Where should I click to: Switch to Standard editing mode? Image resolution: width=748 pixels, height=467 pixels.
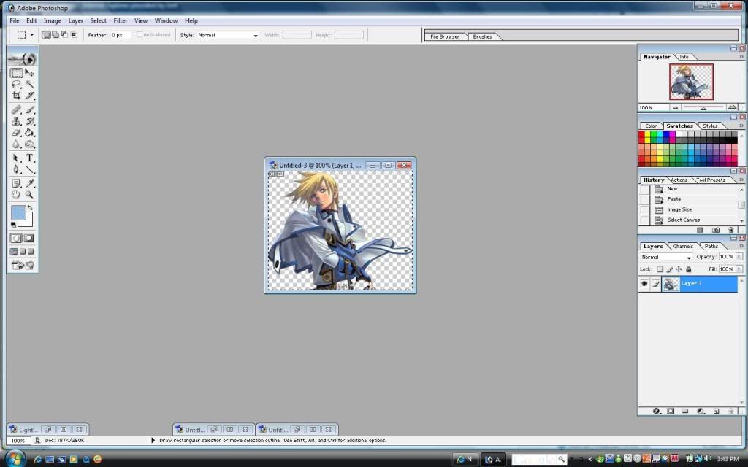(16, 238)
